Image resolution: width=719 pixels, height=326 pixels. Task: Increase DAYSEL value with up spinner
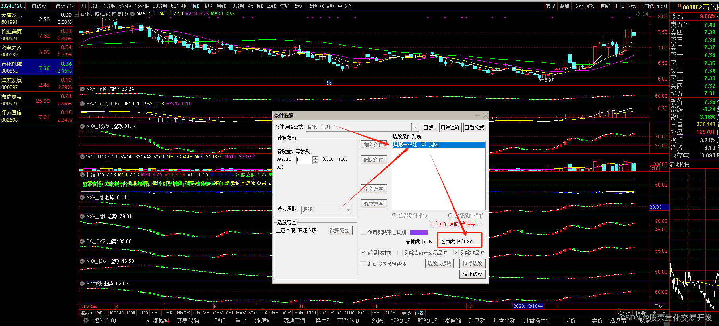(x=316, y=158)
